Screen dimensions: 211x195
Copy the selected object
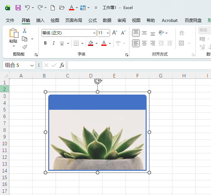click(x=25, y=39)
